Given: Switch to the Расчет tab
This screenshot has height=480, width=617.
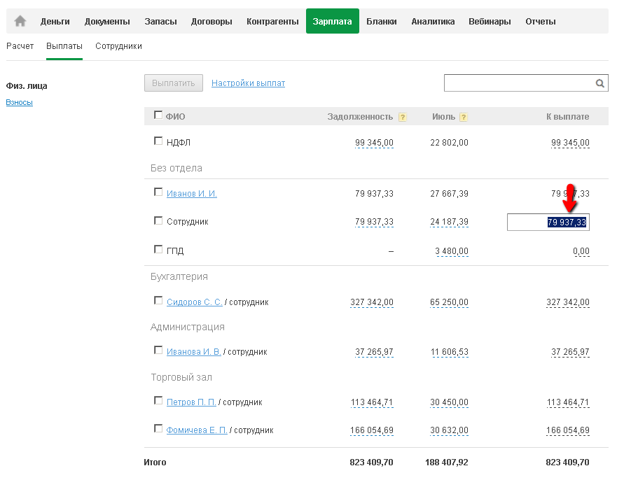Looking at the screenshot, I should click(x=20, y=46).
